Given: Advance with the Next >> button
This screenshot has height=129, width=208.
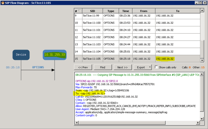Looking at the screenshot, I should (122, 67).
